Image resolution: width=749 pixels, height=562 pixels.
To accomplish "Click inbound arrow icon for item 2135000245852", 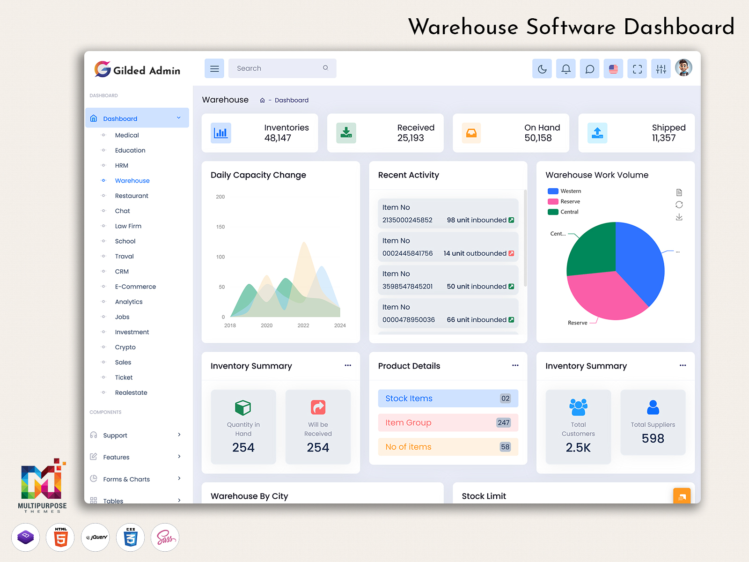I will pos(511,220).
